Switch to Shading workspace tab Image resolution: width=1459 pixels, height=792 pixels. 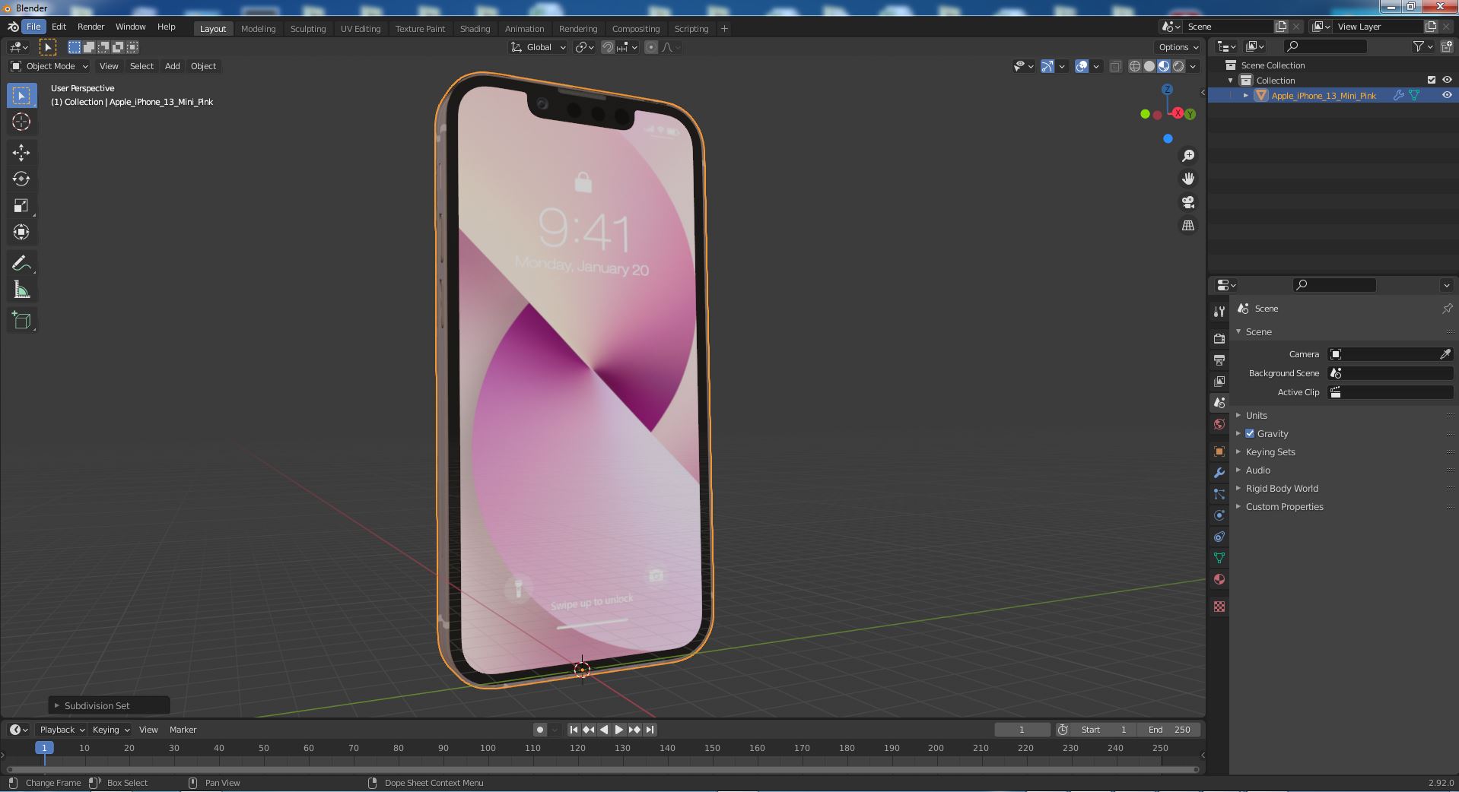tap(475, 29)
